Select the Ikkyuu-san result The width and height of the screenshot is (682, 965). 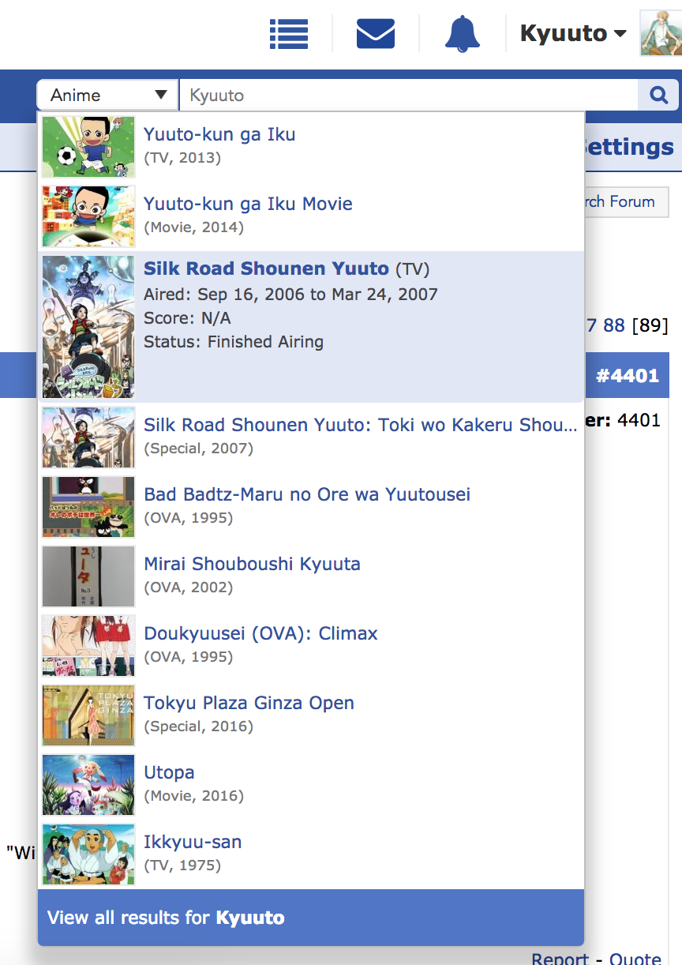click(x=193, y=842)
